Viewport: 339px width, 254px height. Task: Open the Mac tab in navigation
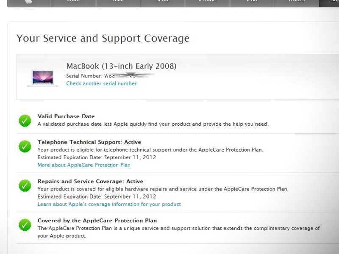pyautogui.click(x=118, y=2)
